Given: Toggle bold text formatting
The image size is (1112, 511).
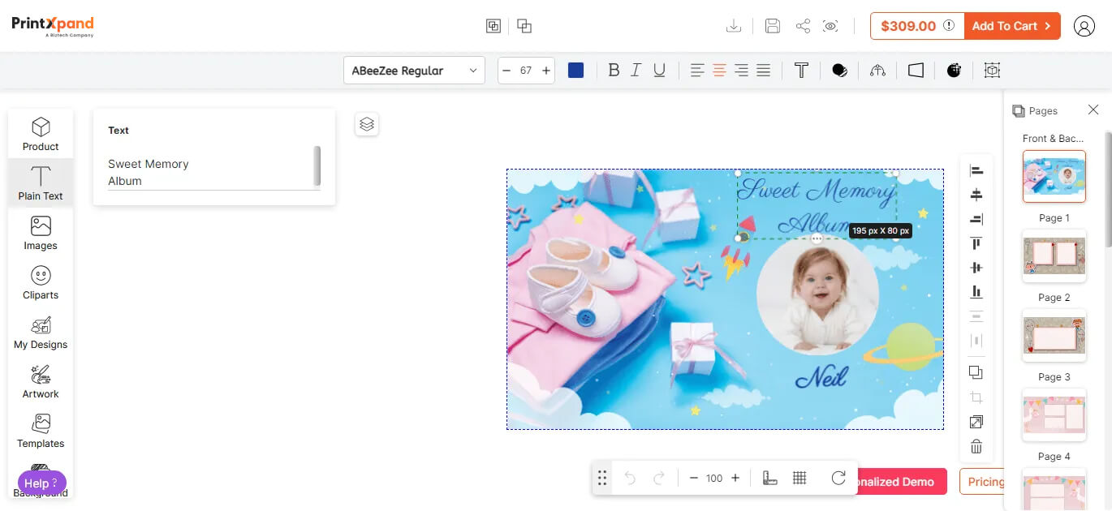Looking at the screenshot, I should click(614, 71).
